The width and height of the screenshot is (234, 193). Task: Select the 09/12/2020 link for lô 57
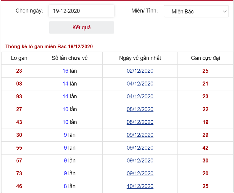[140, 161]
